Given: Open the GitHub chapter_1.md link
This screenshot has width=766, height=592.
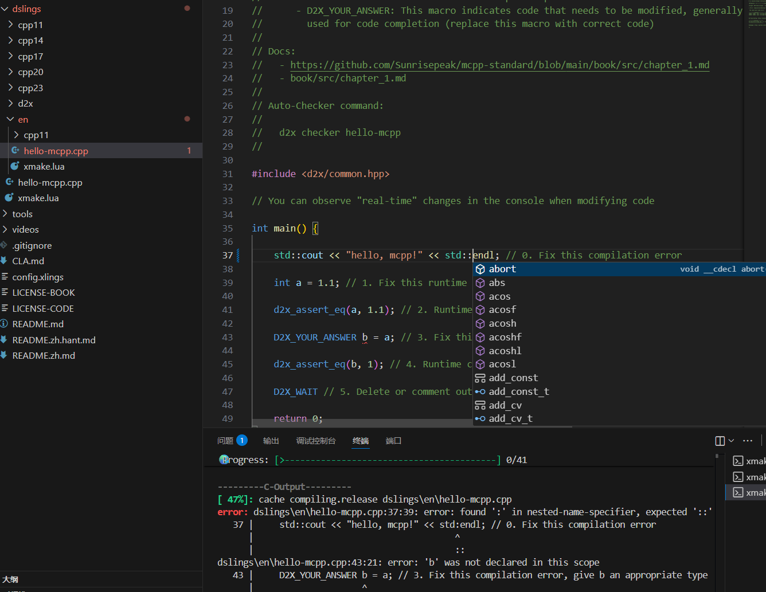Looking at the screenshot, I should pyautogui.click(x=499, y=65).
